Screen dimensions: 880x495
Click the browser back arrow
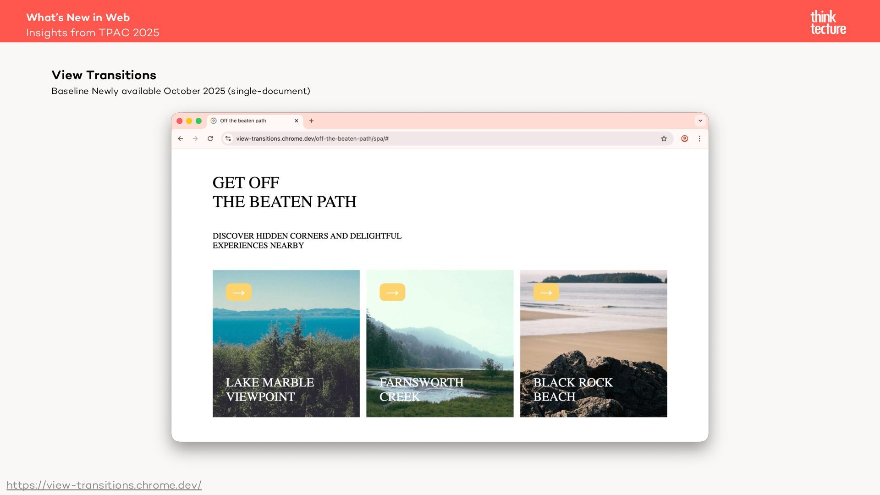pos(181,139)
